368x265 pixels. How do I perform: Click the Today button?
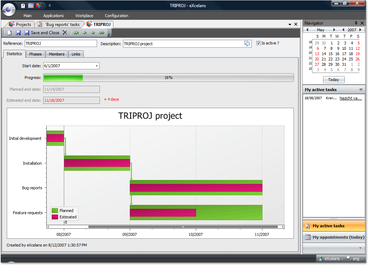point(333,80)
